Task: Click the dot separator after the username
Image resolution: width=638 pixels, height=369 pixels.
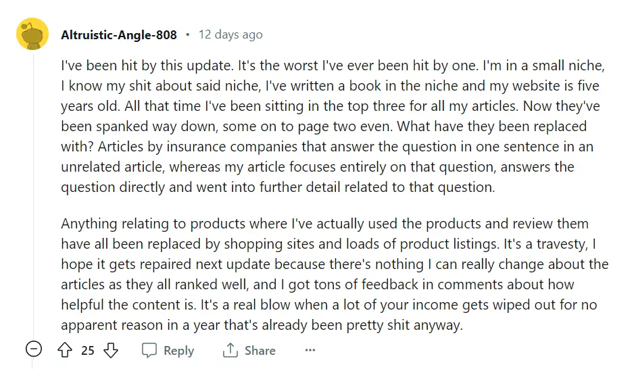Action: click(188, 35)
